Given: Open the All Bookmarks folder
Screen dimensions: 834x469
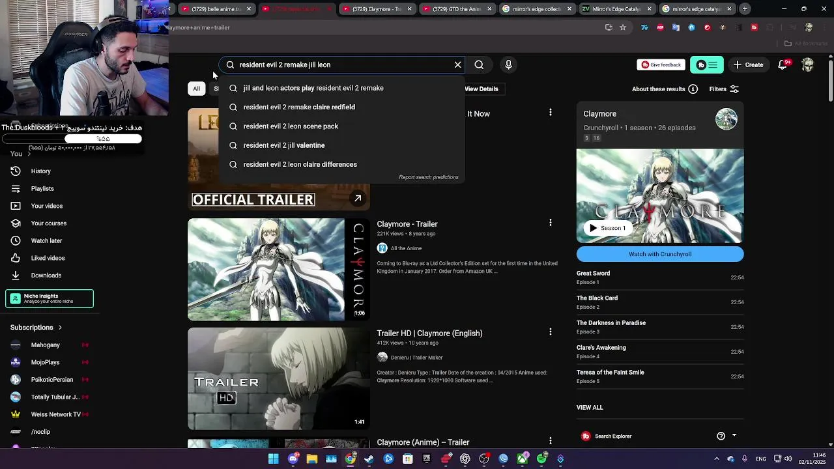Looking at the screenshot, I should [806, 44].
